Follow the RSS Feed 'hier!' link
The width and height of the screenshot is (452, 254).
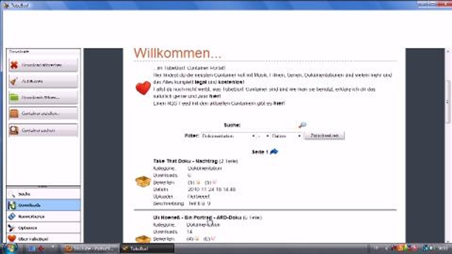pyautogui.click(x=279, y=103)
